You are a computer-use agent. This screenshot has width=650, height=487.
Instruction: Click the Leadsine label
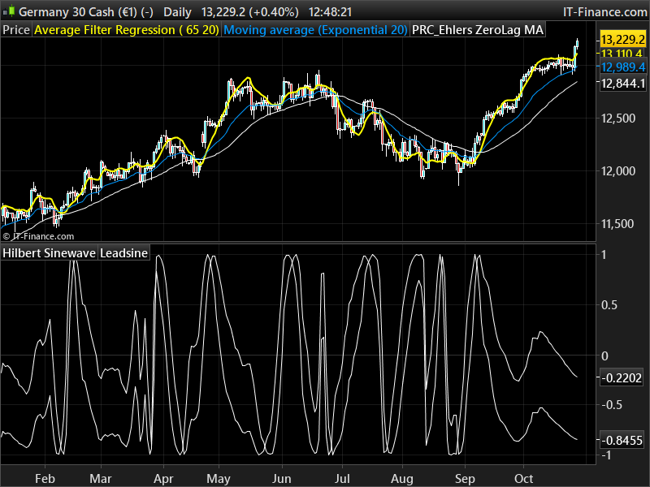[124, 253]
